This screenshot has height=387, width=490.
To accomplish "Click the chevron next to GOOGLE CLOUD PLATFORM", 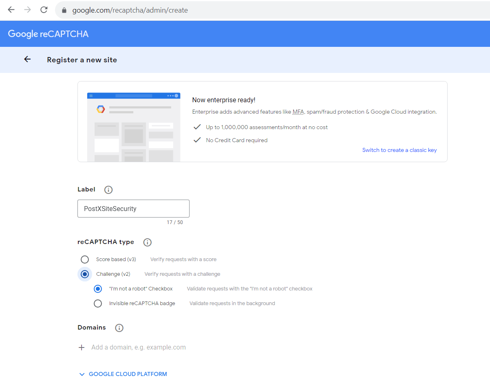I will point(82,374).
